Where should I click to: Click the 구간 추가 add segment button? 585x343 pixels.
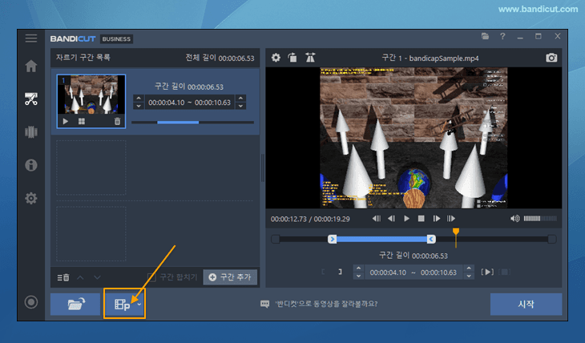(x=230, y=277)
